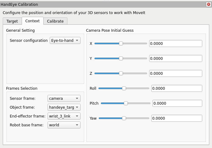Expand the Sensor frame dropdown
Image resolution: width=212 pixels, height=148 pixels.
pyautogui.click(x=64, y=98)
